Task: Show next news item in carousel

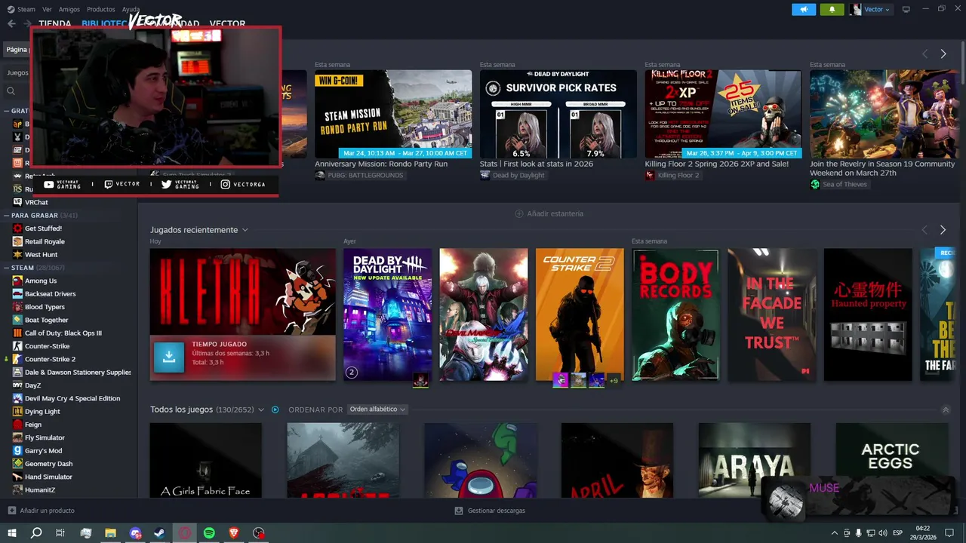Action: 943,54
